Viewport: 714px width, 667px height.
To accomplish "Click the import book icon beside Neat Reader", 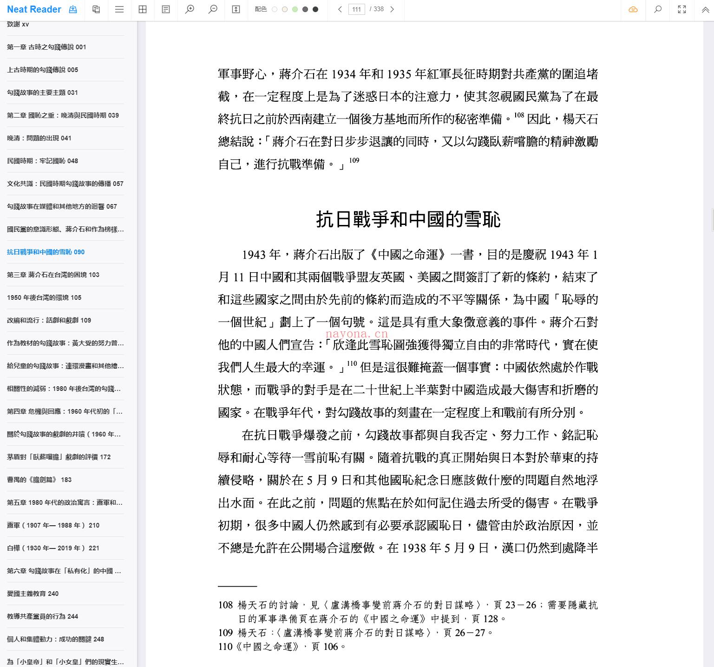I will [73, 9].
